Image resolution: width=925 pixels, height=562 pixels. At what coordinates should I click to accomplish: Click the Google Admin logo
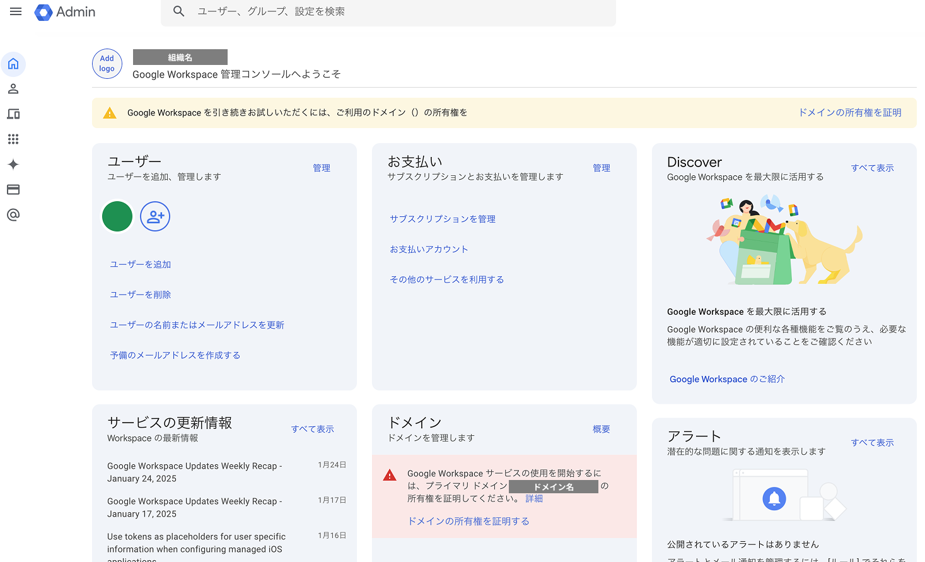tap(64, 12)
